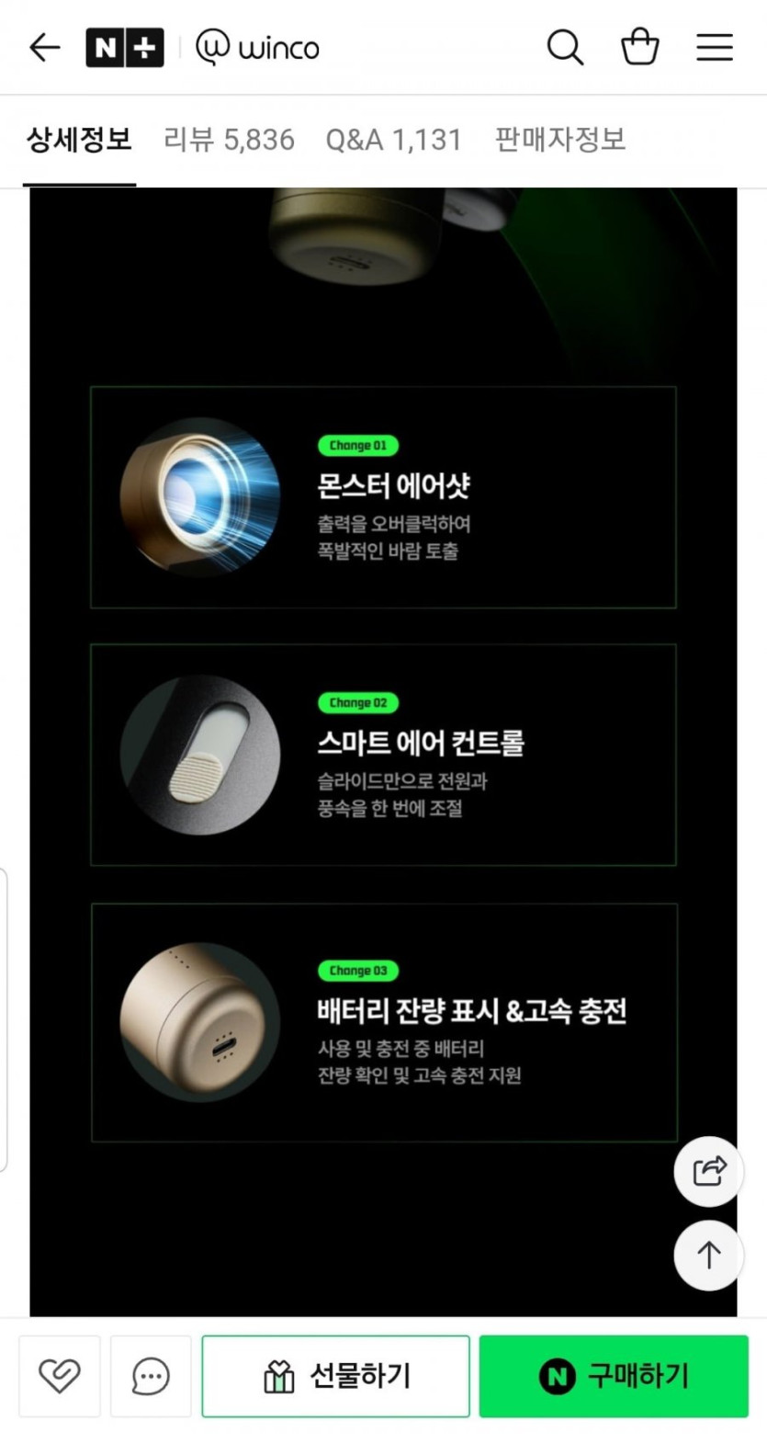Open the N+ membership logo
Viewport: 767px width, 1444px height.
pos(125,48)
